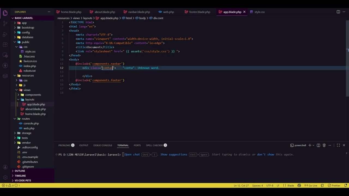Open terminal panel more actions
The width and height of the screenshot is (349, 196).
tap(330, 145)
